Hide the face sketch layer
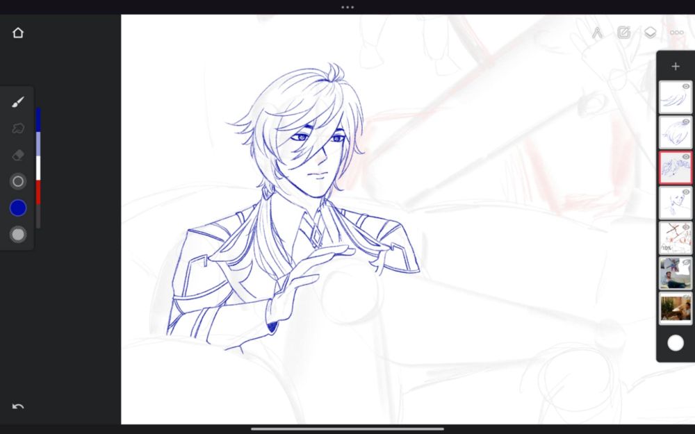 tap(686, 192)
